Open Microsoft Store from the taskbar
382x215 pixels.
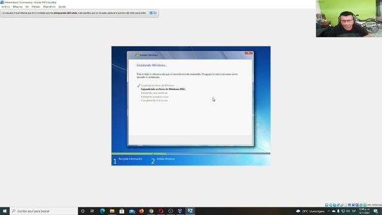coord(122,211)
